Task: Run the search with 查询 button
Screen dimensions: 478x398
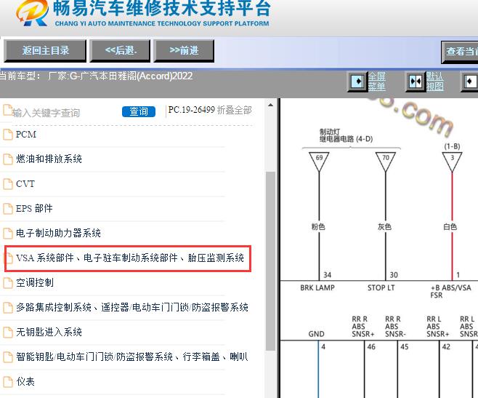Action: [139, 111]
